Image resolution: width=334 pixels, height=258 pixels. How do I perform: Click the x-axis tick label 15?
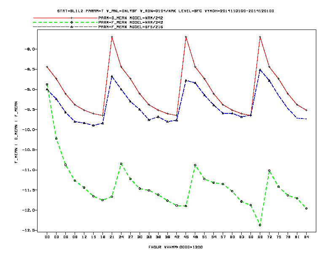[93, 237]
